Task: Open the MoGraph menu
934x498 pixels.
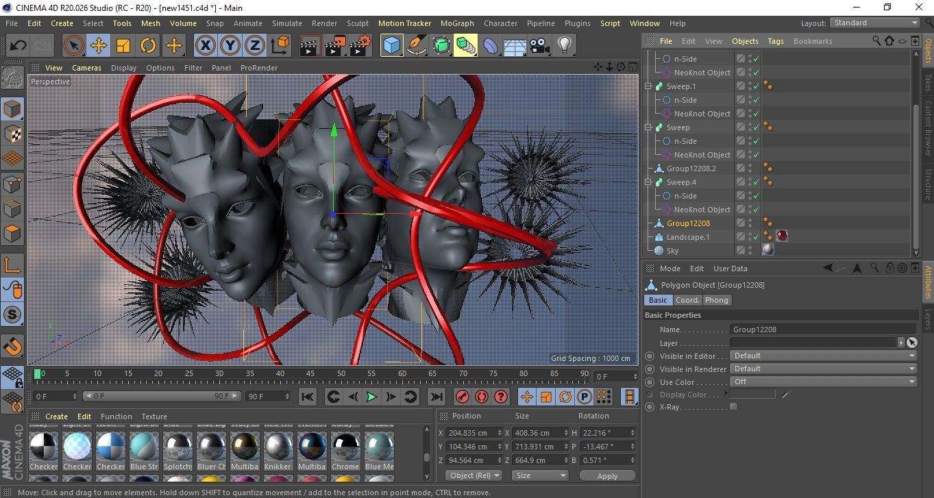Action: click(x=456, y=23)
